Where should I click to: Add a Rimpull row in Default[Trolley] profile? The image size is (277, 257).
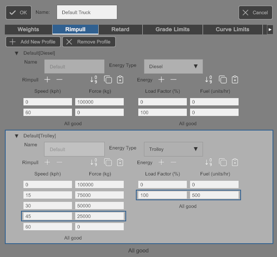(47, 162)
